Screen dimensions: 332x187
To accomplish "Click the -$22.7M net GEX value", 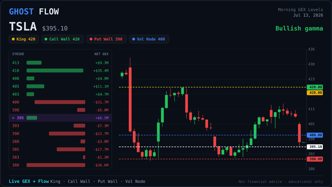I will click(101, 134).
